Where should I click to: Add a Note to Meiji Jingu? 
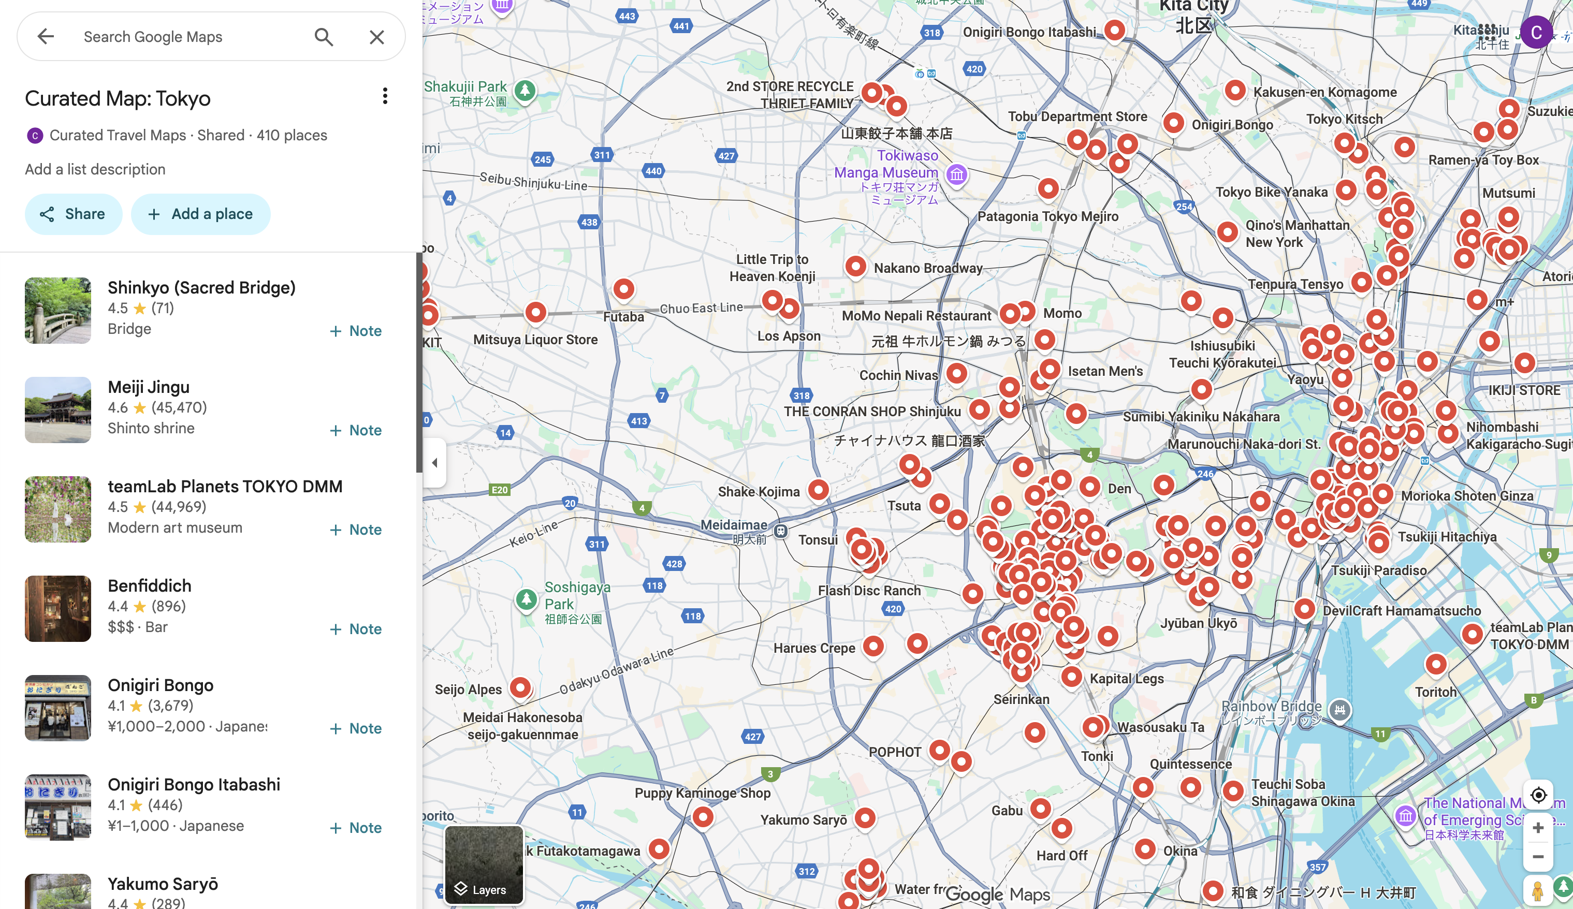point(355,430)
